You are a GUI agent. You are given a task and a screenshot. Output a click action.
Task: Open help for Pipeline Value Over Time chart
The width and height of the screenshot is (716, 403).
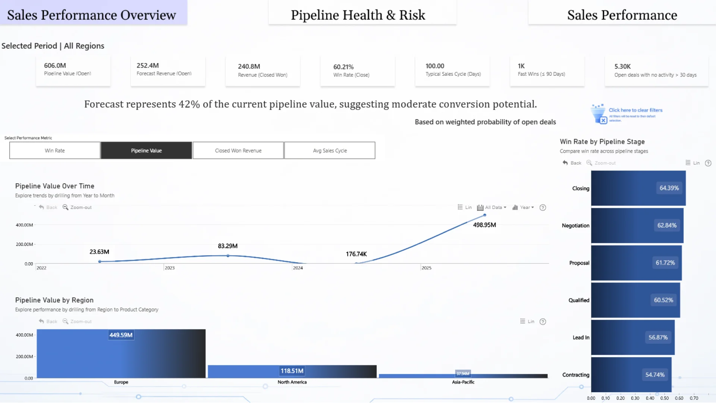pos(543,207)
